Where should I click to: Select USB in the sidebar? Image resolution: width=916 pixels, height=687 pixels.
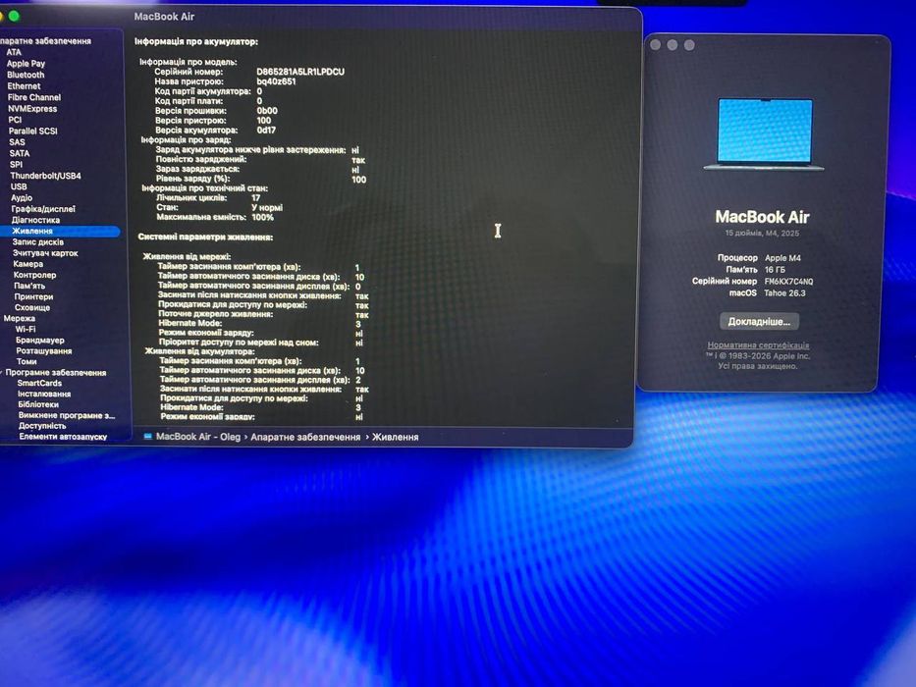(x=19, y=186)
